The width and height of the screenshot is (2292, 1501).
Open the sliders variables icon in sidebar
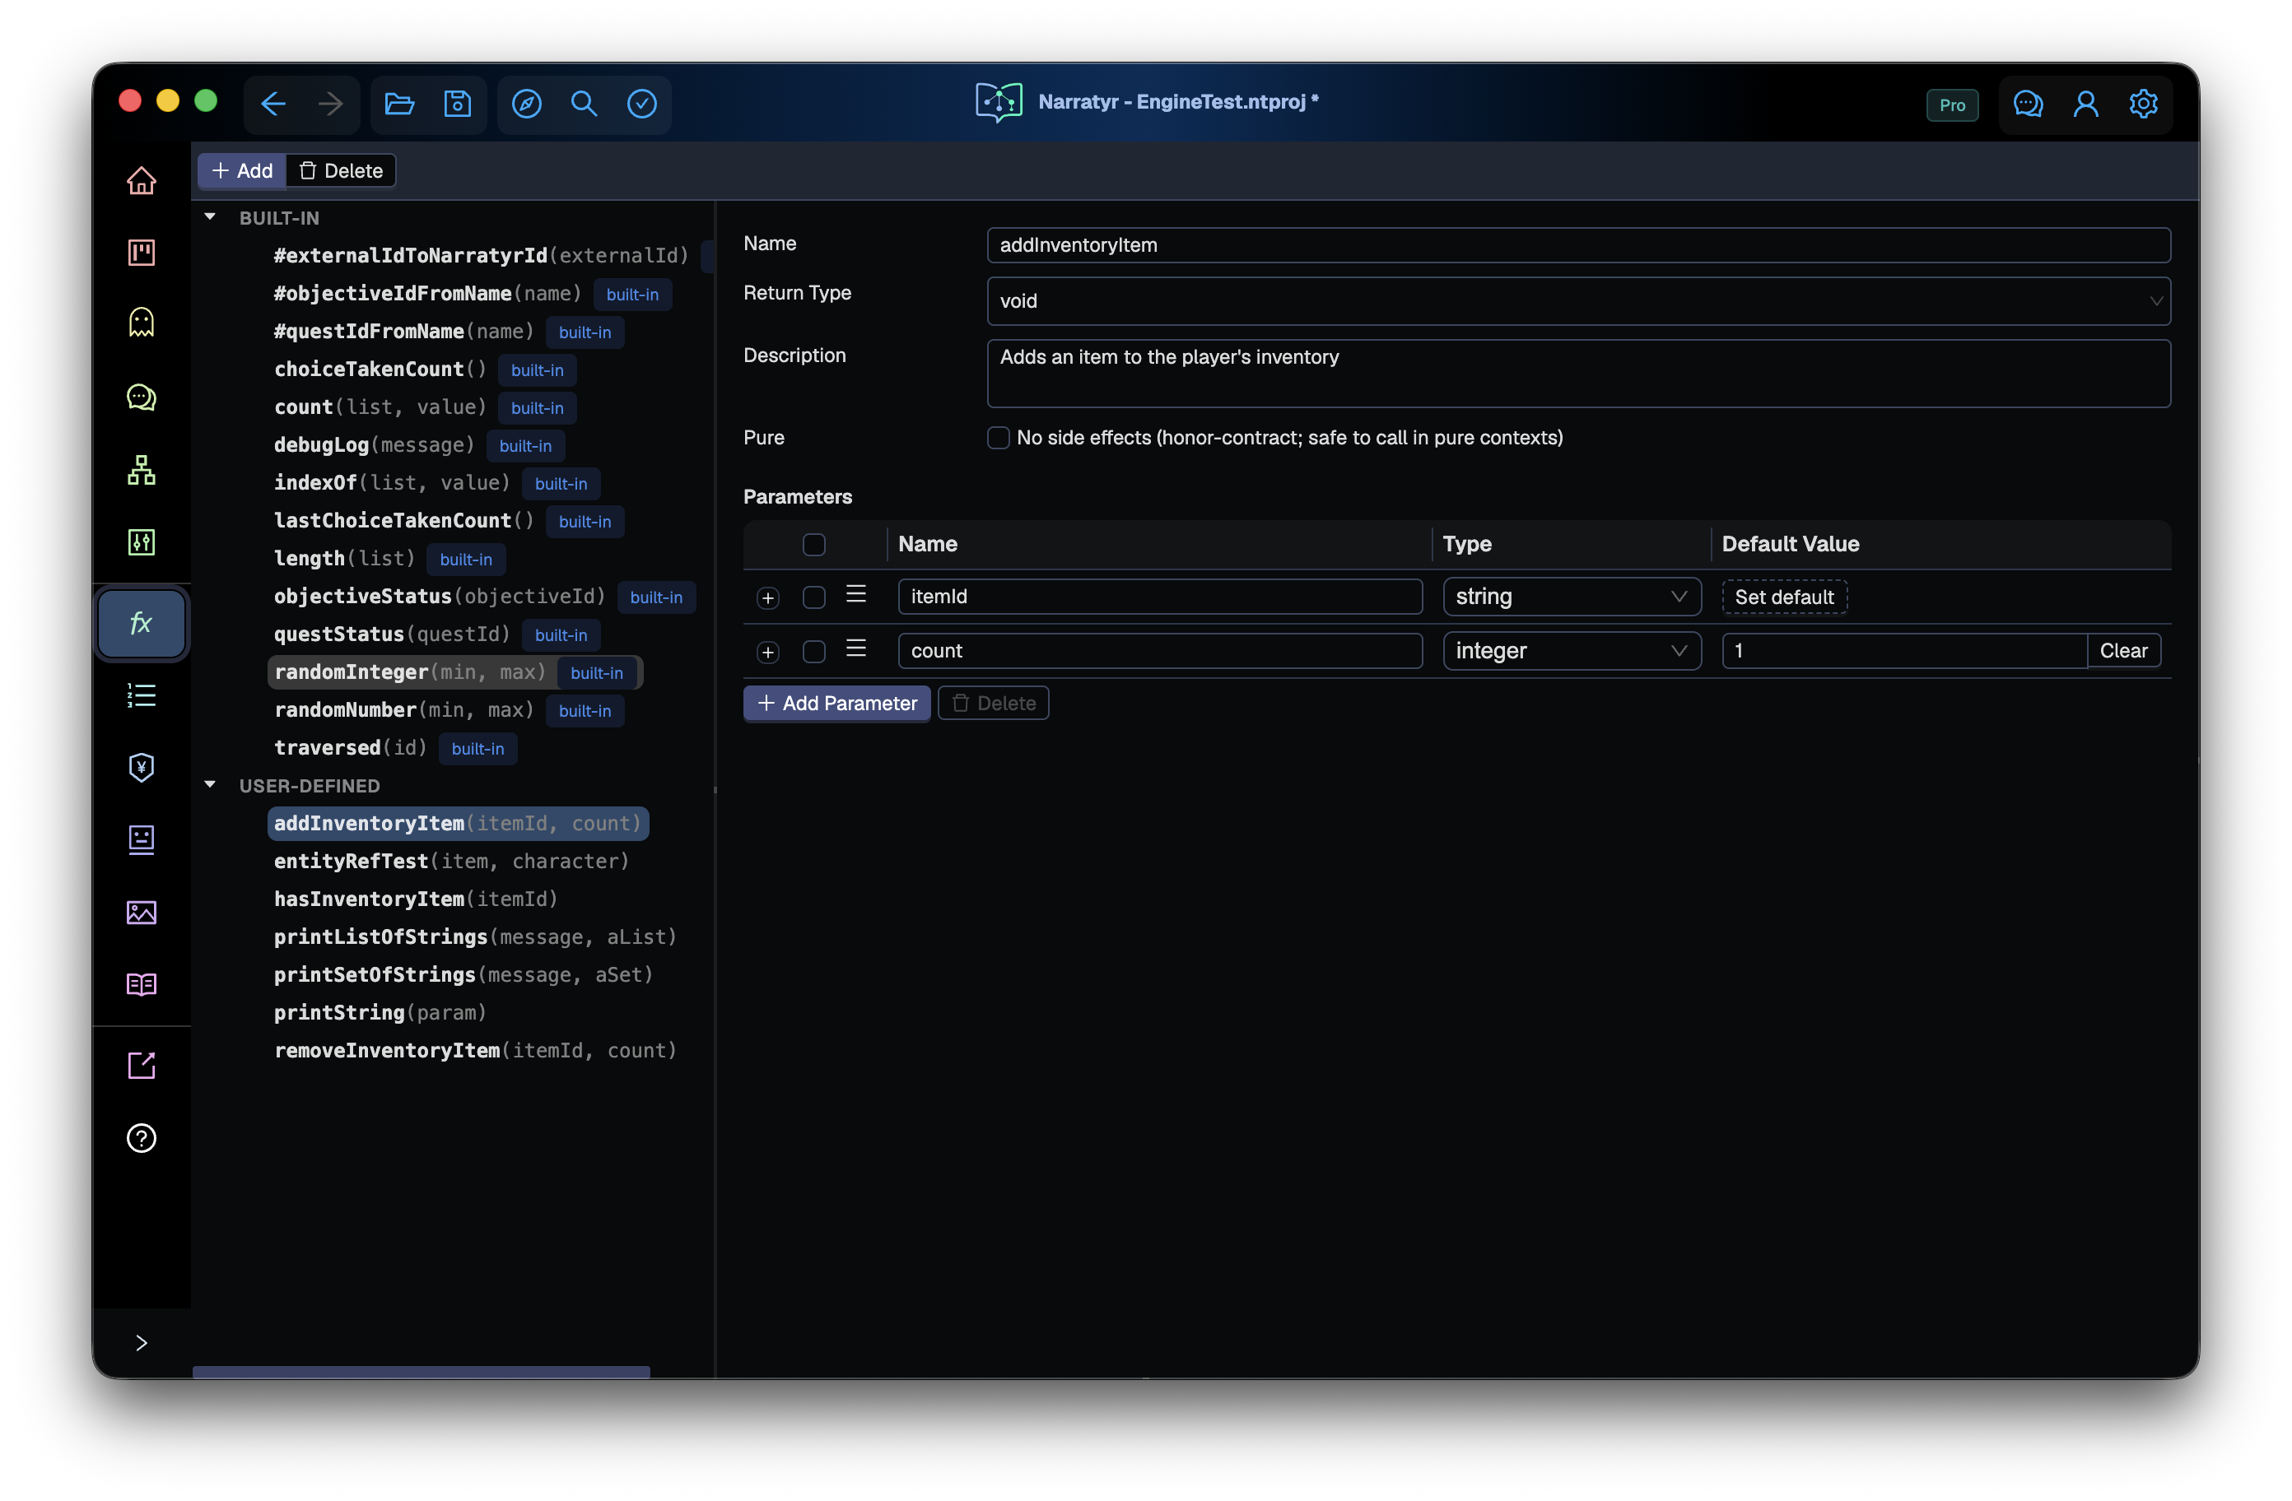[x=142, y=542]
